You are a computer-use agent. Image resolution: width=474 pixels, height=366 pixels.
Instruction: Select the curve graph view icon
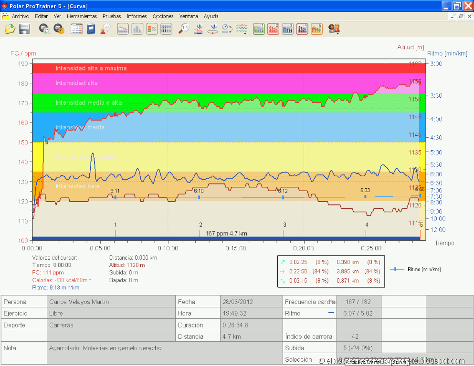click(123, 29)
